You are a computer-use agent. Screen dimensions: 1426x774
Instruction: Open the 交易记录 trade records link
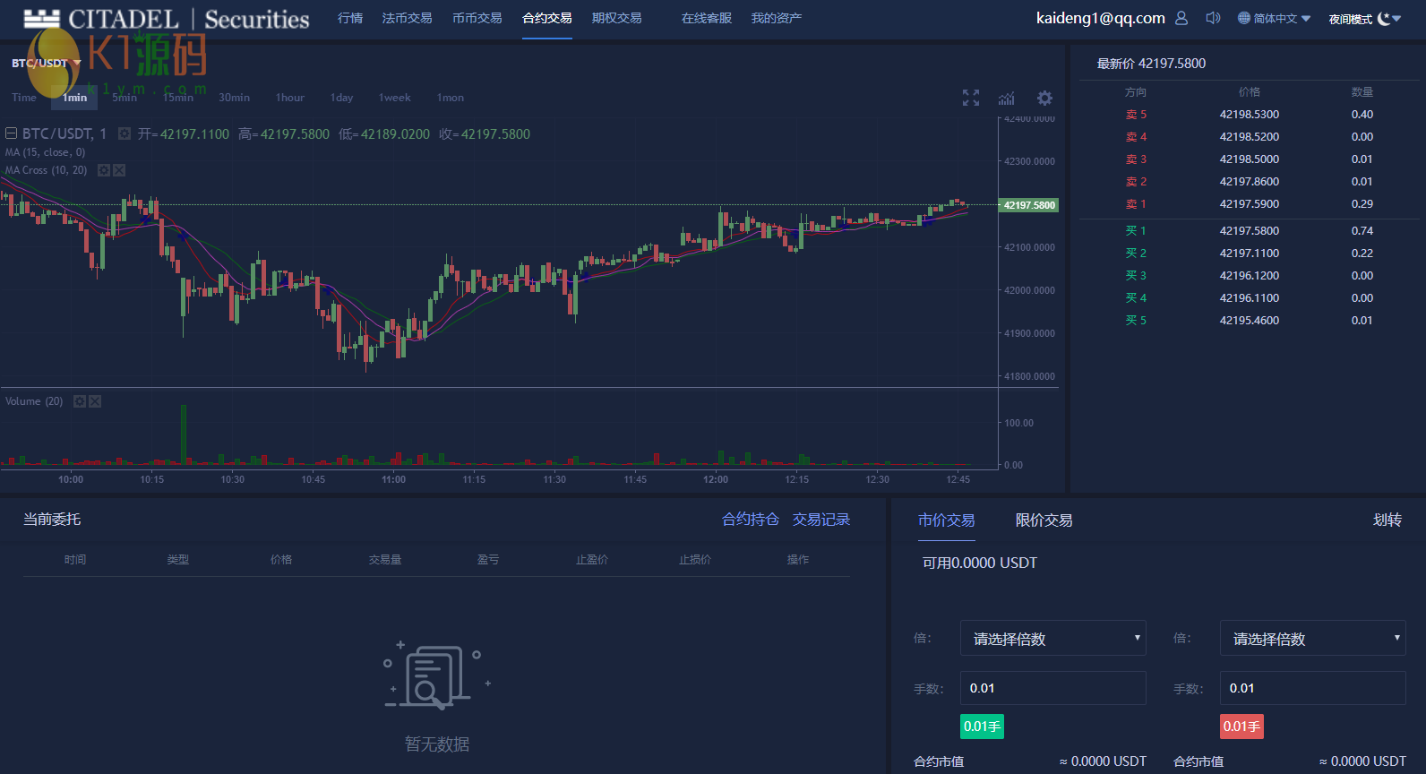[821, 520]
